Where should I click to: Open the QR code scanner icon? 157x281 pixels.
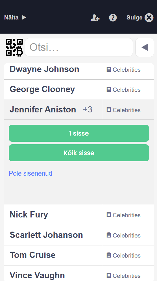point(14,47)
